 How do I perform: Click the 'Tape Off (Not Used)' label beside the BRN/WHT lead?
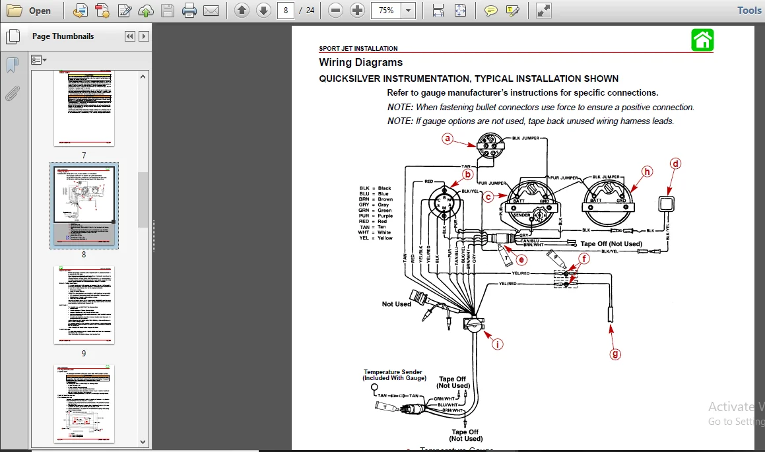[x=611, y=243]
